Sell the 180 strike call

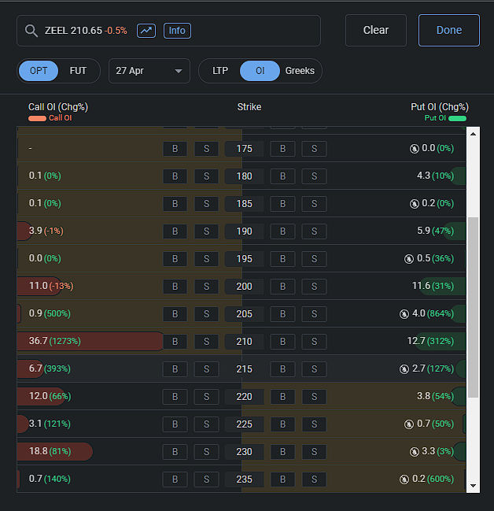(x=206, y=176)
